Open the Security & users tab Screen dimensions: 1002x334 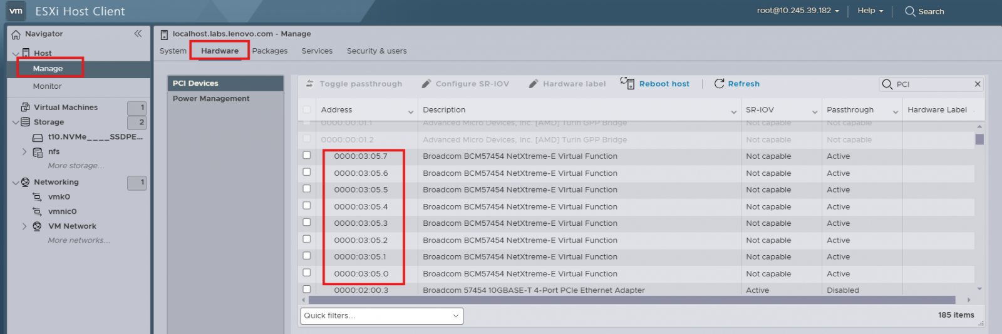[x=376, y=51]
